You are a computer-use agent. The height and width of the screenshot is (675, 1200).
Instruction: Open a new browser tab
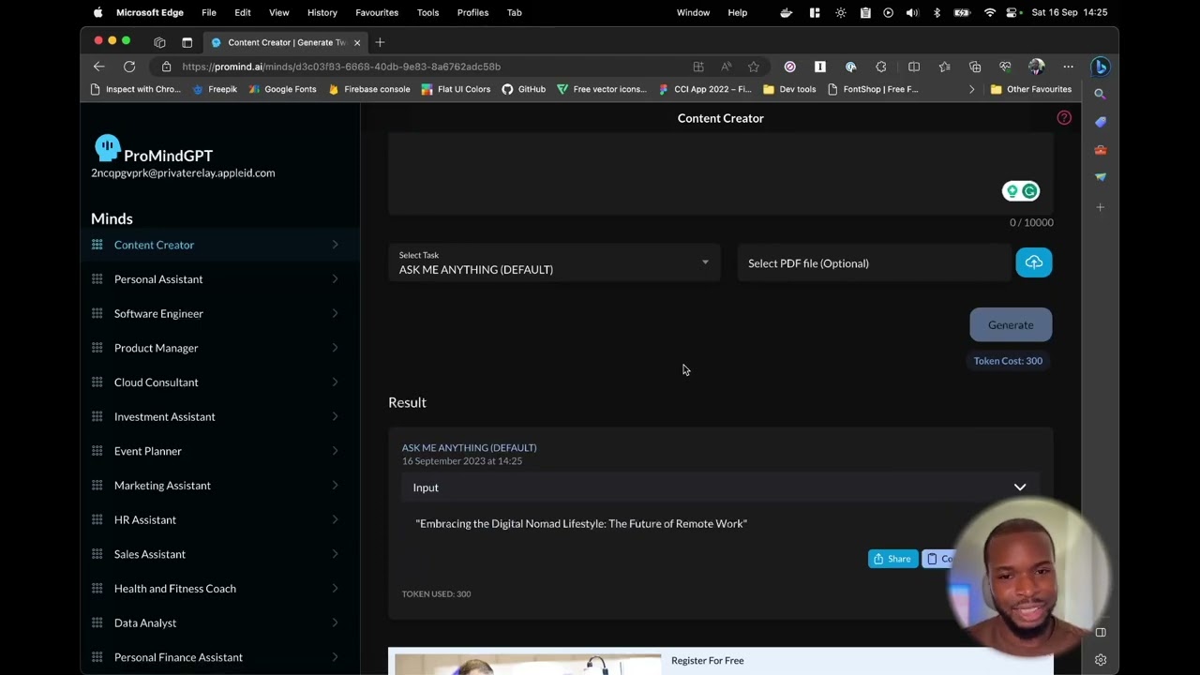[x=380, y=42]
